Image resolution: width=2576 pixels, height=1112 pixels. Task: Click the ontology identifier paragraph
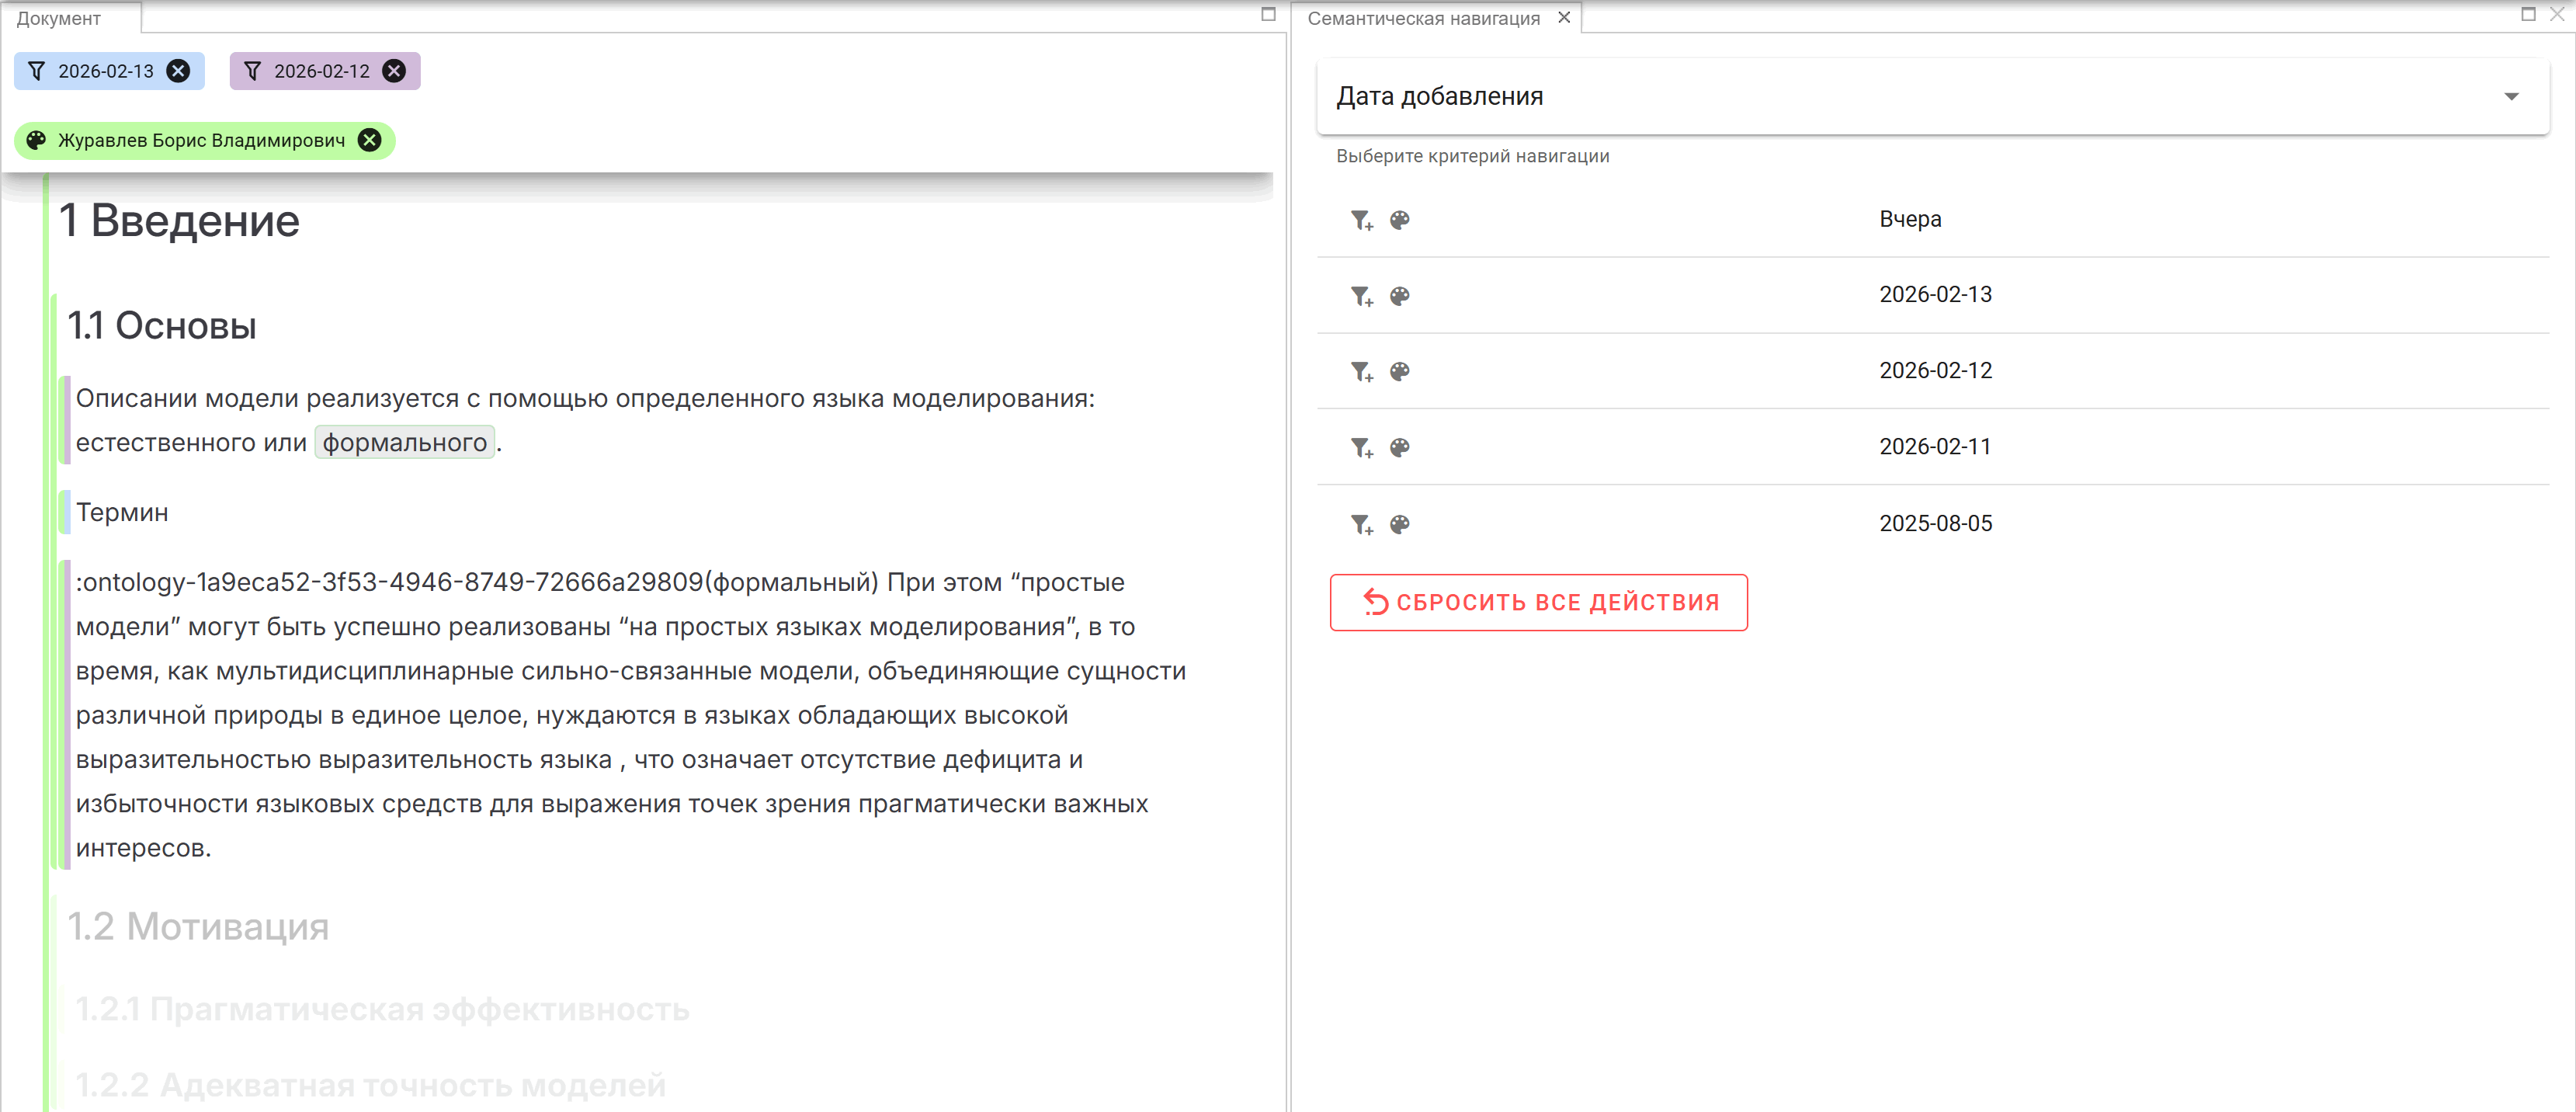(631, 715)
